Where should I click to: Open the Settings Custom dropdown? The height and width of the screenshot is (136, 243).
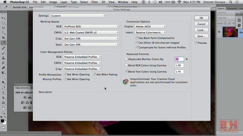78,16
